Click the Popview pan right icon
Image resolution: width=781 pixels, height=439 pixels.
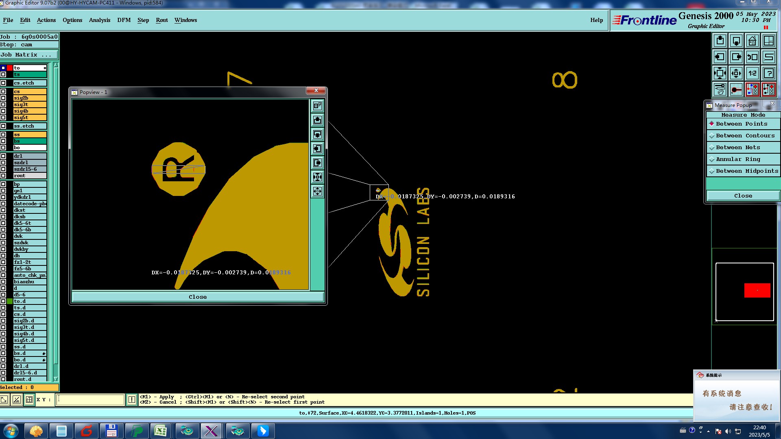click(x=317, y=163)
